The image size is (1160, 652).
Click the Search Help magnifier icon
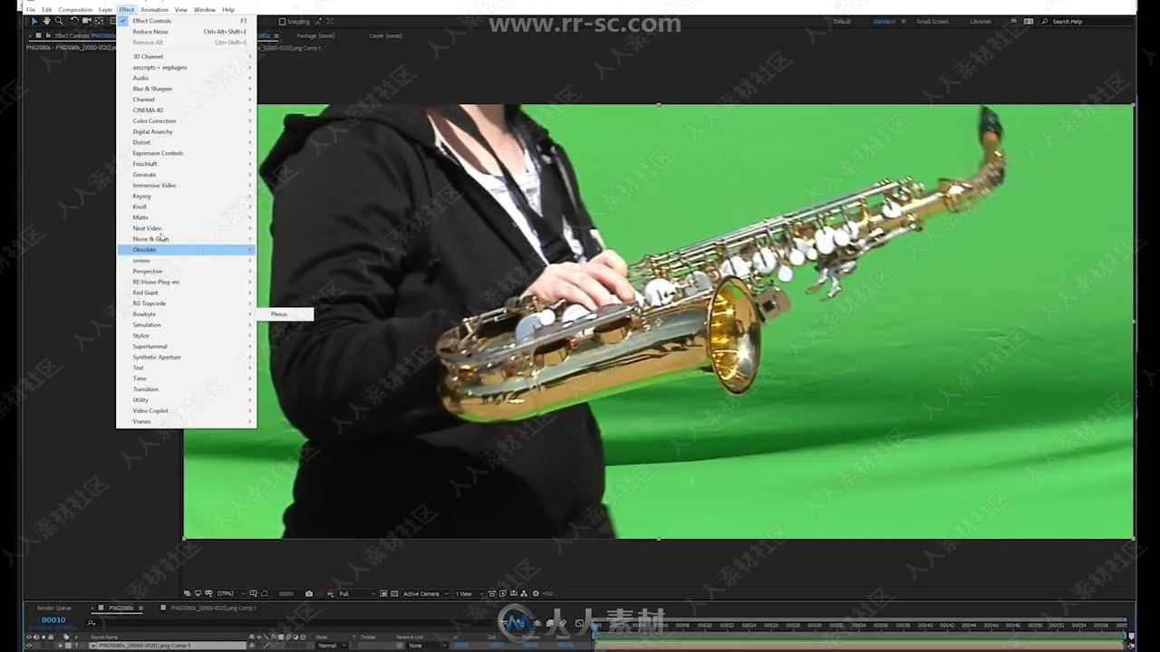pyautogui.click(x=1045, y=21)
